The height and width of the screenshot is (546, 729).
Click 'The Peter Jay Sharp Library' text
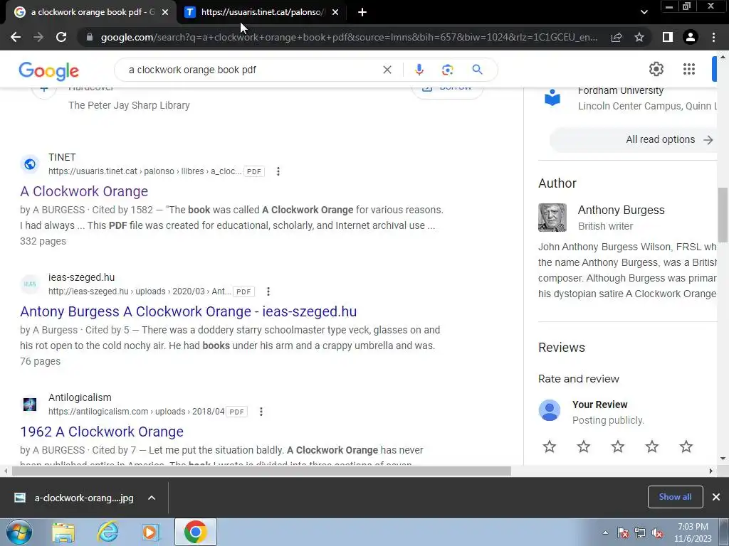(130, 105)
